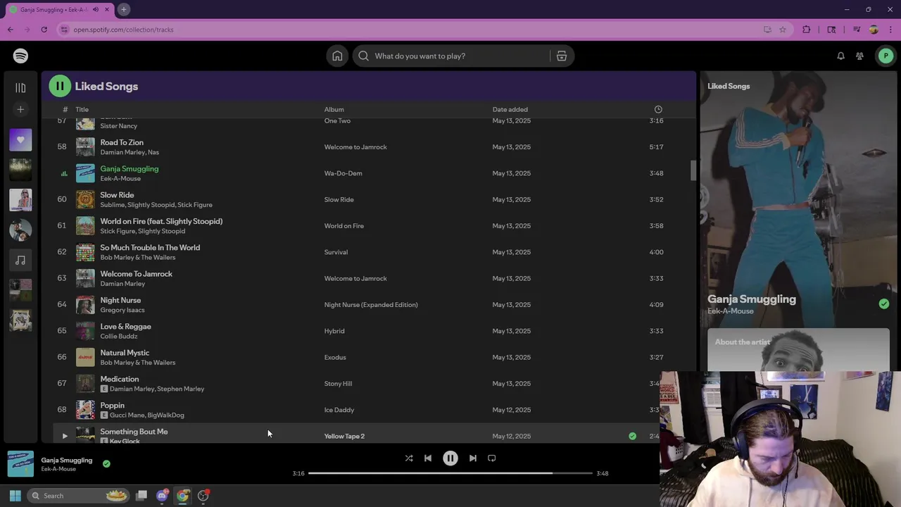Go back in Chrome

[x=11, y=30]
